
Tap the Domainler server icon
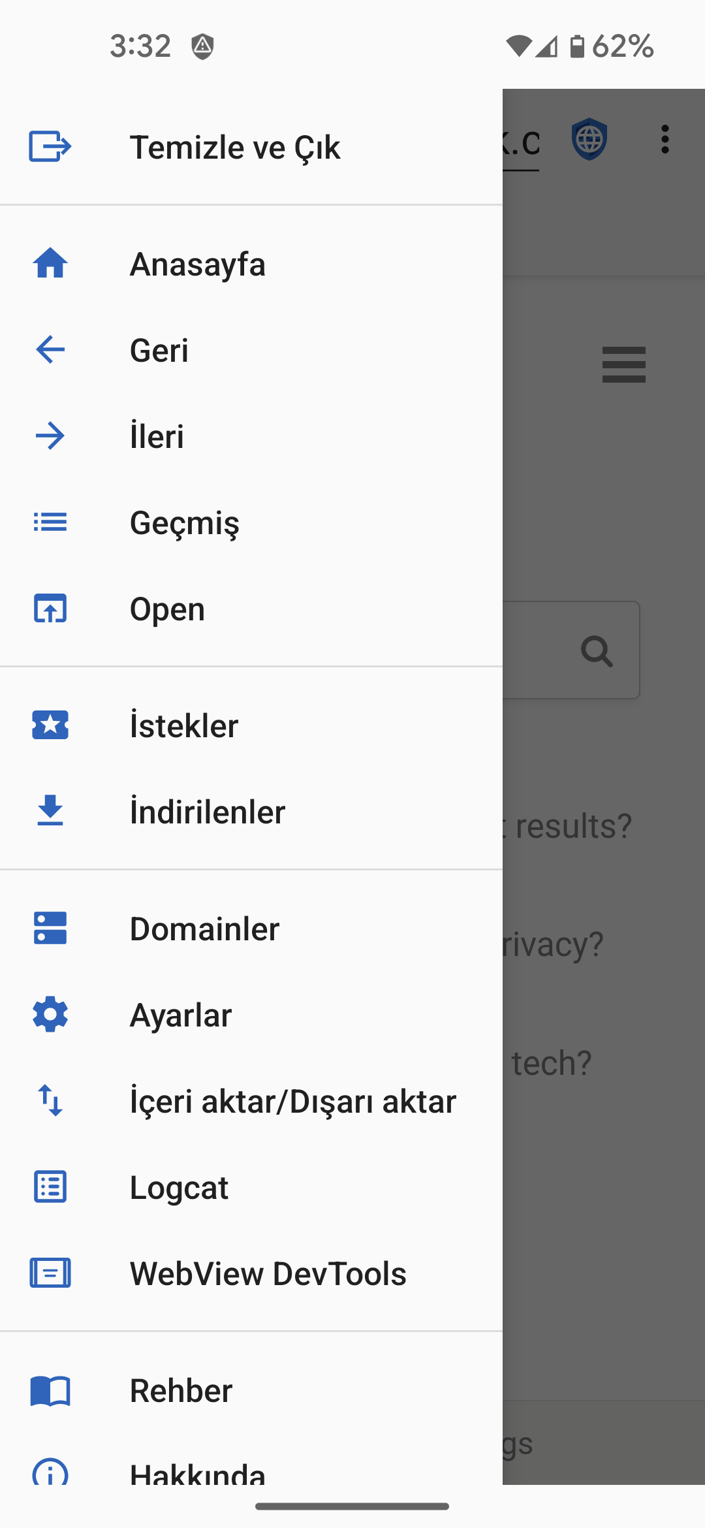click(50, 929)
